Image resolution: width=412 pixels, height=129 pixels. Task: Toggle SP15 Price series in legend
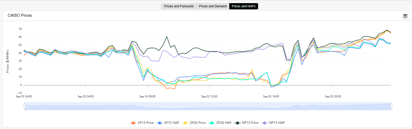pos(142,123)
